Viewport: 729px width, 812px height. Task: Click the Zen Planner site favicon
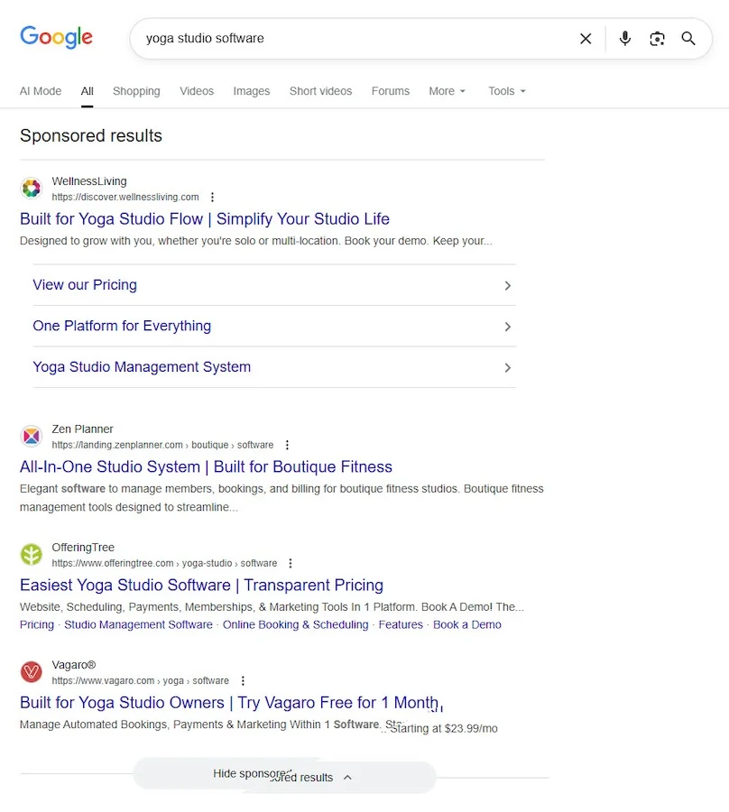(x=31, y=436)
